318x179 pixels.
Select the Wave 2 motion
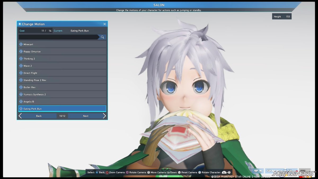coord(62,66)
